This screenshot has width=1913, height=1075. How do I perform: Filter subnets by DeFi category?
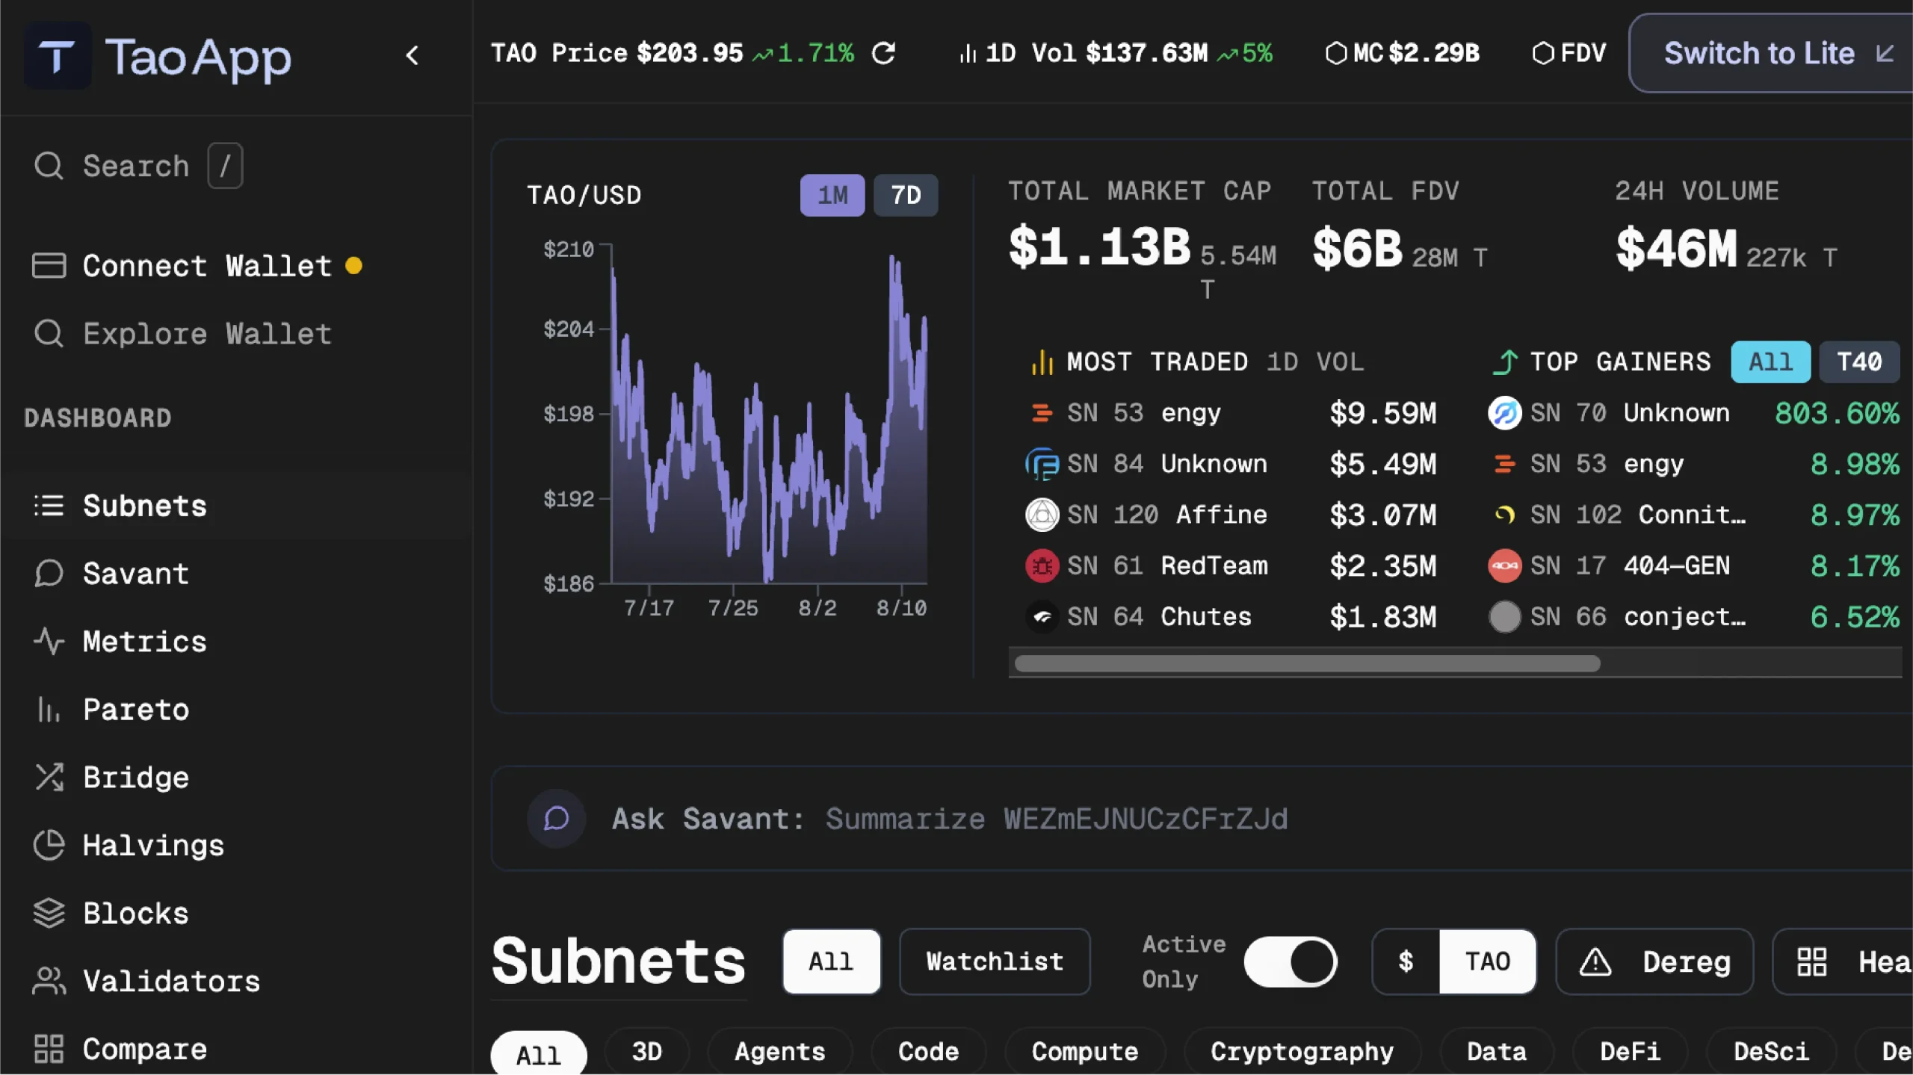(1630, 1052)
